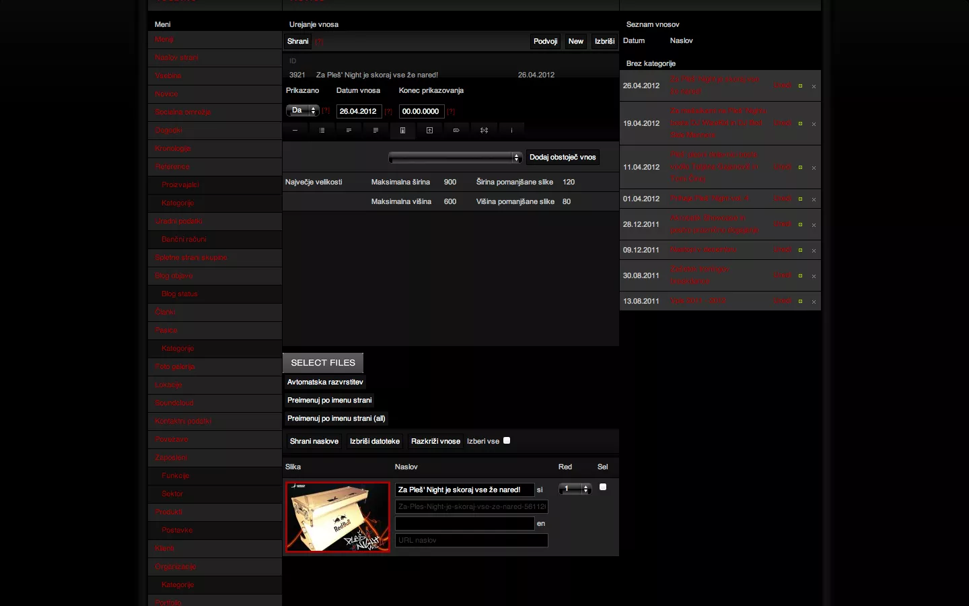The image size is (969, 606).
Task: Click the crossed arrows toolbar icon
Action: 484,130
